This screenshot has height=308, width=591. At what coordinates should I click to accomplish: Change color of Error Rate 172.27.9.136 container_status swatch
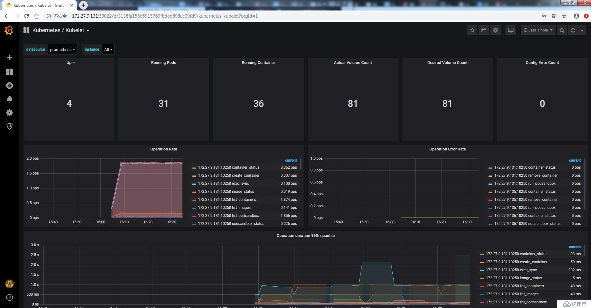tap(490, 216)
